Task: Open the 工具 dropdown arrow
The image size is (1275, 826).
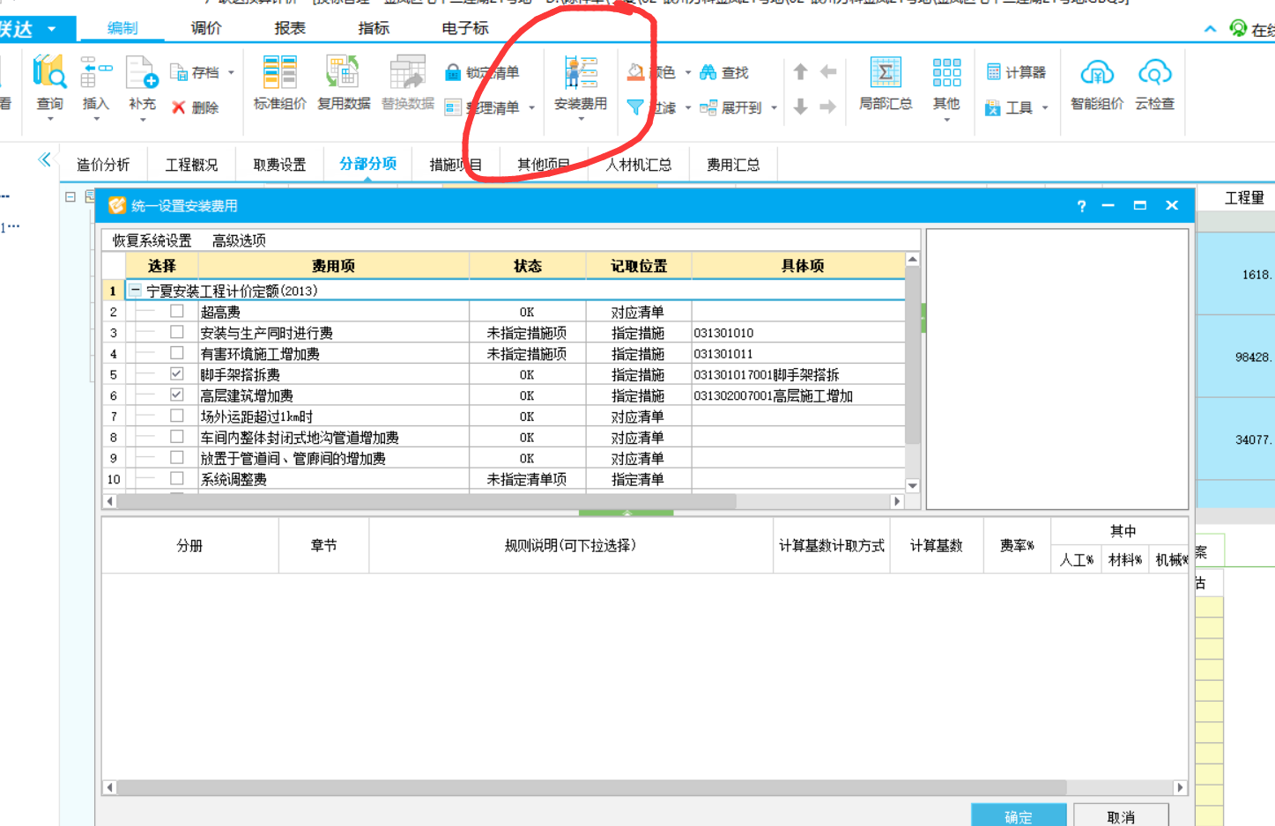Action: tap(1045, 107)
